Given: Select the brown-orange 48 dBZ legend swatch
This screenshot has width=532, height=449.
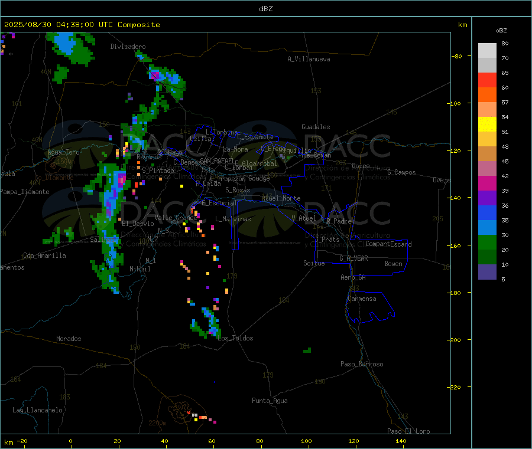Looking at the screenshot, I should click(487, 154).
